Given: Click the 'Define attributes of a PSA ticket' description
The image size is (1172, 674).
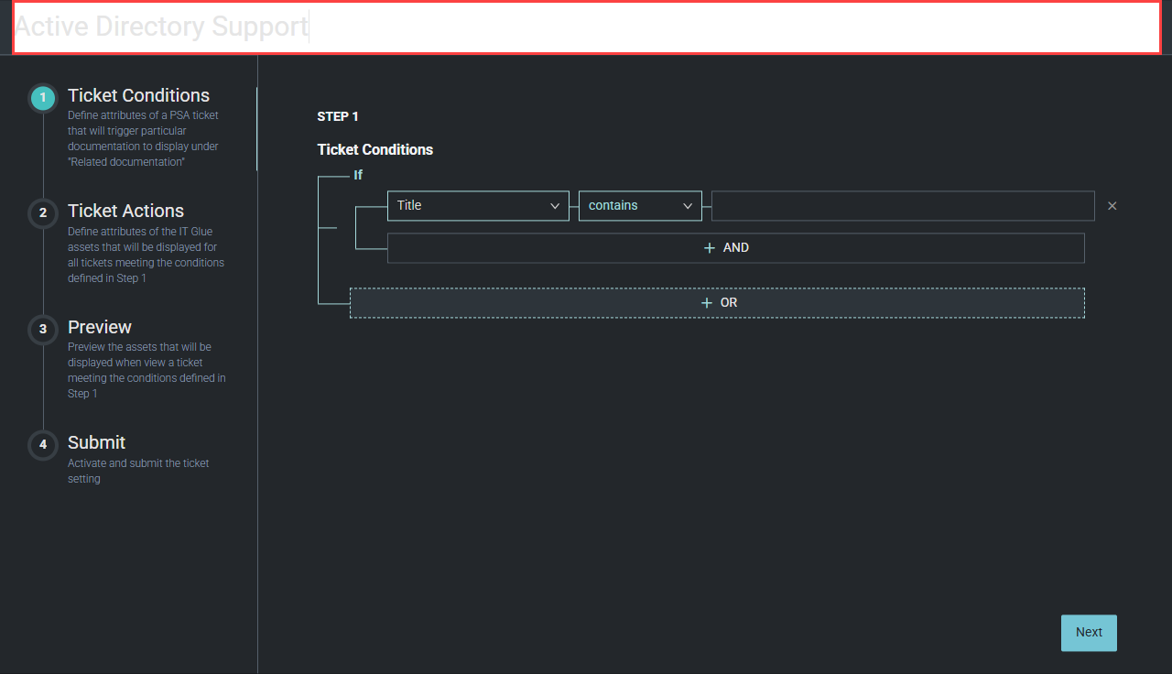Looking at the screenshot, I should coord(143,138).
